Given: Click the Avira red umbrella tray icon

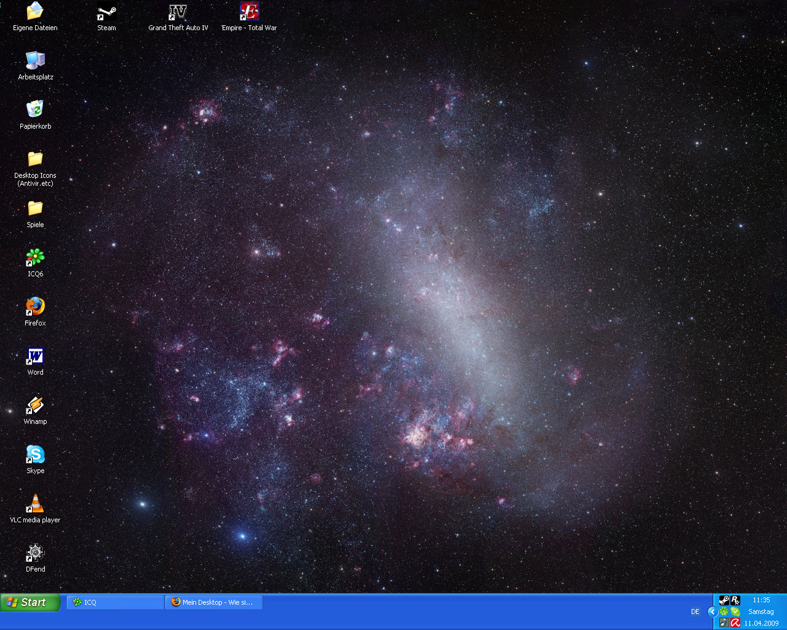Looking at the screenshot, I should click(735, 623).
